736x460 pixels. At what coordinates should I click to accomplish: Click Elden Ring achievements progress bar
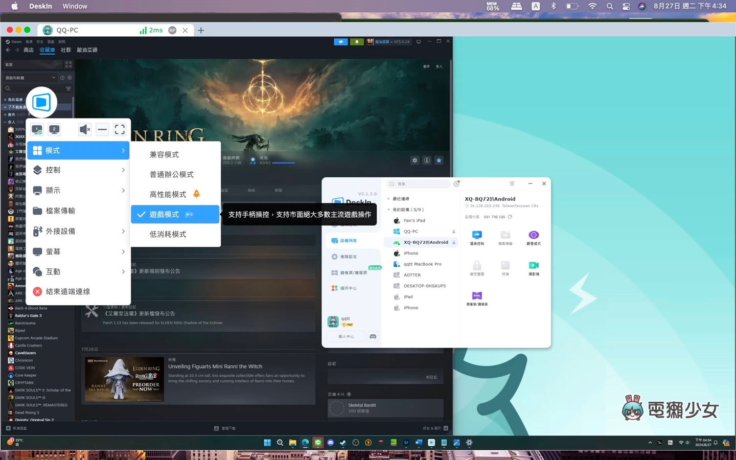[284, 163]
